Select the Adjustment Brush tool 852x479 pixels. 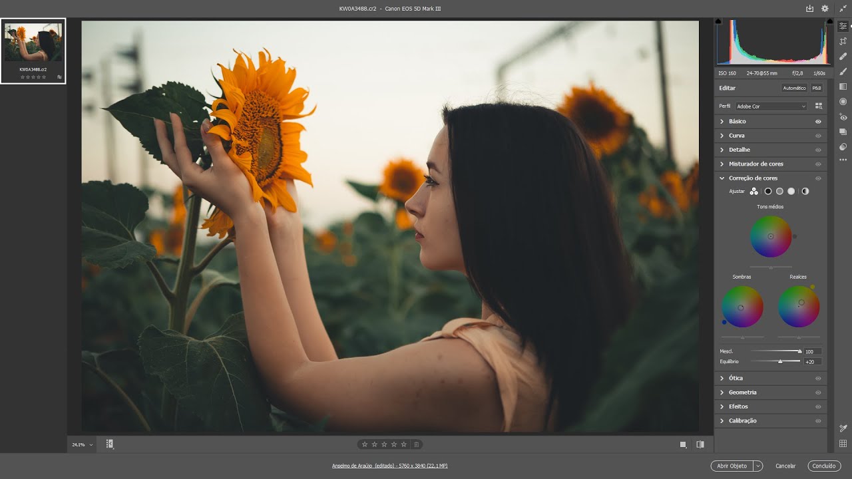point(843,71)
